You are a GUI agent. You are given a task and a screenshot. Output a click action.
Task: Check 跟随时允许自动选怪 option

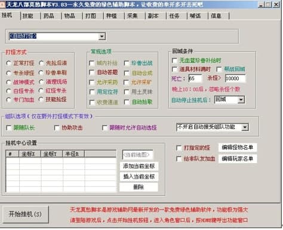coord(104,128)
